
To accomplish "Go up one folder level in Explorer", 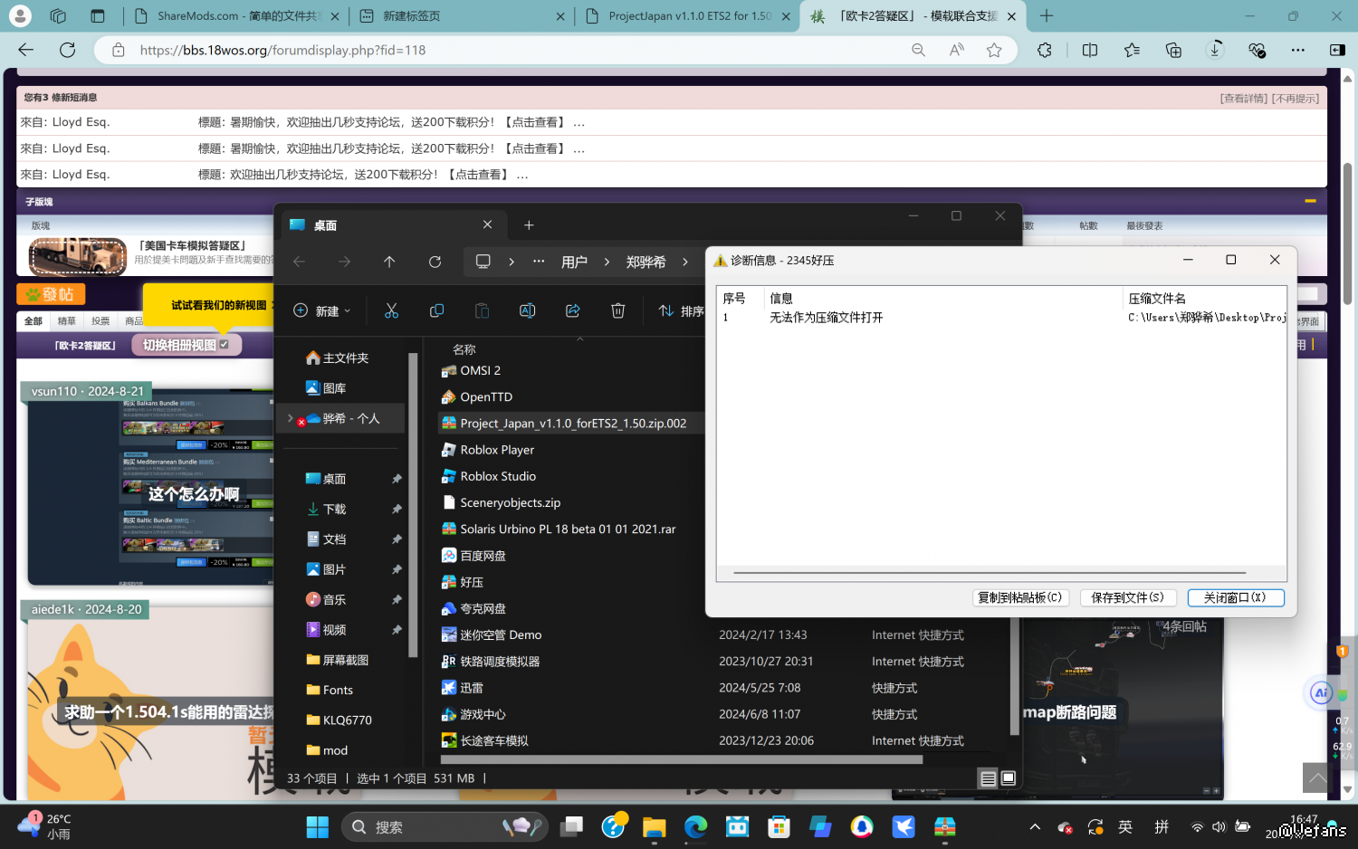I will [389, 262].
